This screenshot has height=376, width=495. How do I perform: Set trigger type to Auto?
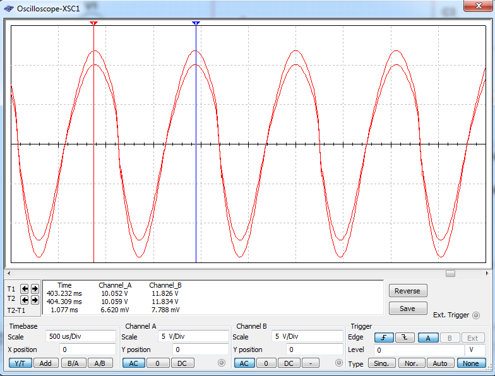[440, 363]
